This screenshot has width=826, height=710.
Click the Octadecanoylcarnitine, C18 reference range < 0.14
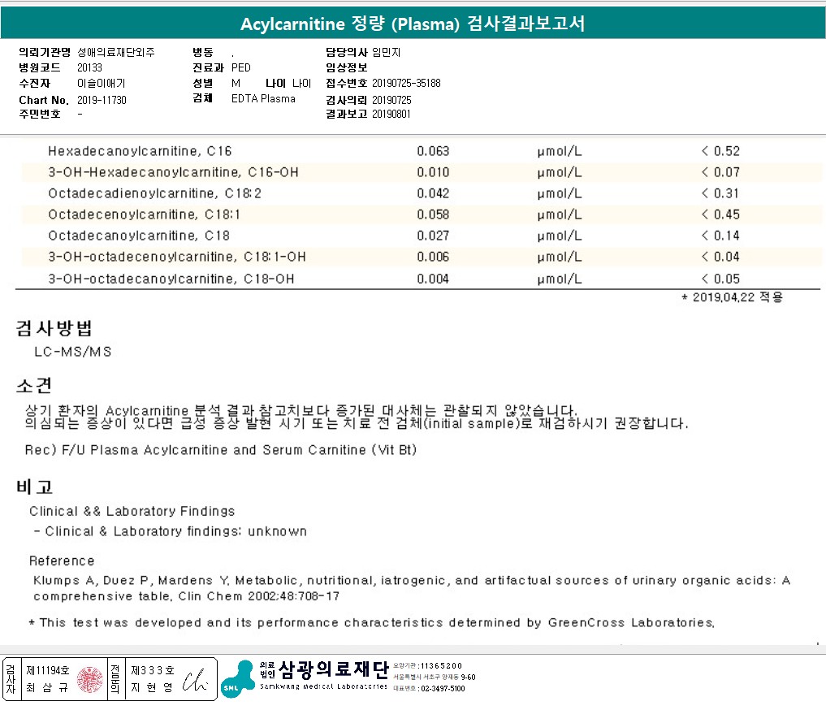point(720,236)
